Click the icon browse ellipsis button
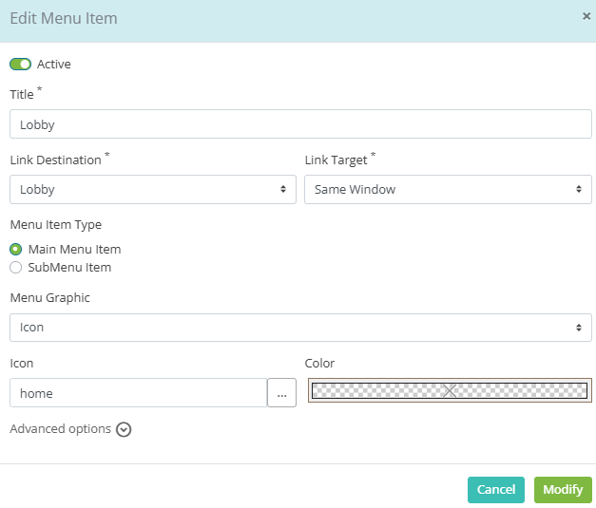Image resolution: width=596 pixels, height=508 pixels. pos(281,392)
